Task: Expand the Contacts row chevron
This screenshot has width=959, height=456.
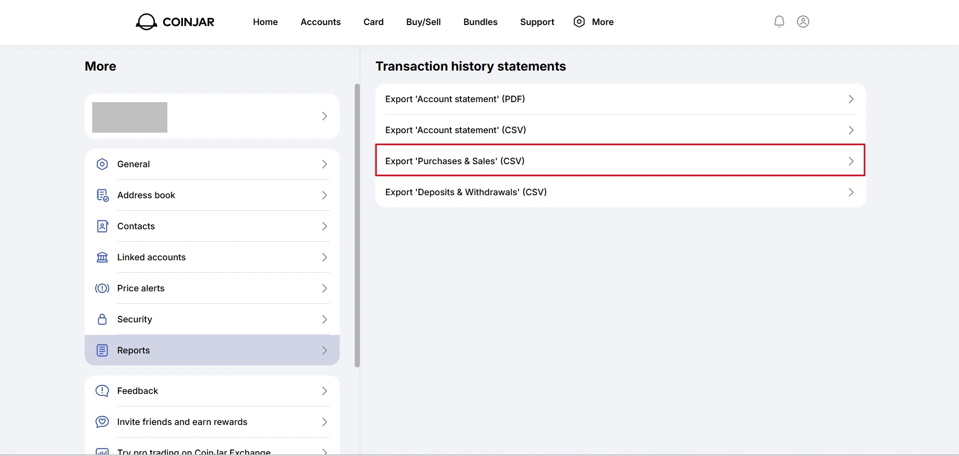Action: click(325, 226)
